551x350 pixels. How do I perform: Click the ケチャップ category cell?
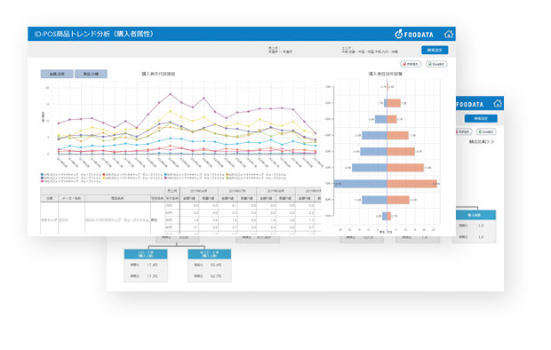coord(49,220)
